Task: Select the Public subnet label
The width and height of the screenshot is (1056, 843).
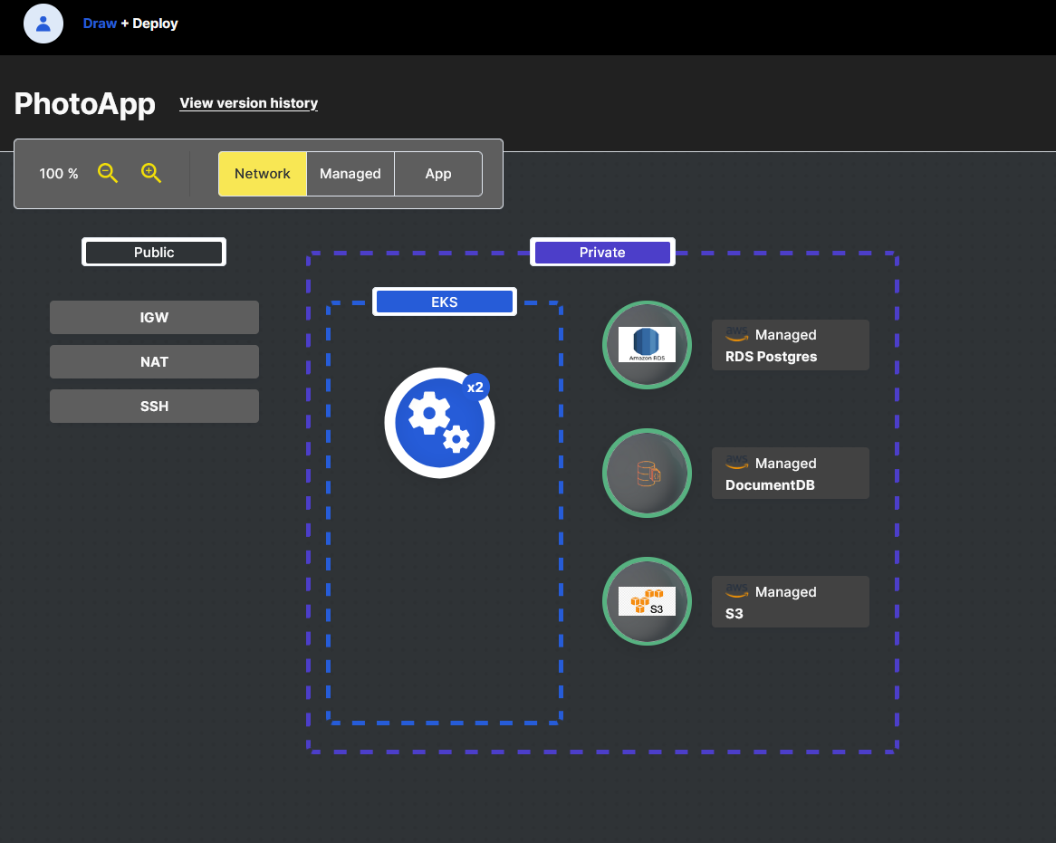Action: tap(154, 252)
